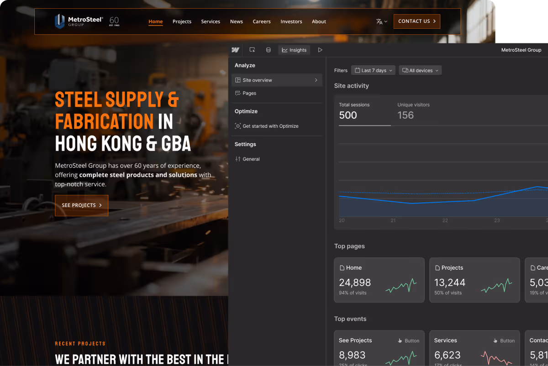This screenshot has width=548, height=366.
Task: Open the language translate dropdown
Action: coord(382,21)
